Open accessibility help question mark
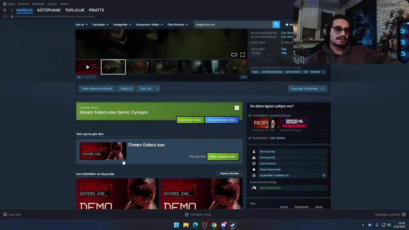The image size is (409, 230). tap(323, 175)
